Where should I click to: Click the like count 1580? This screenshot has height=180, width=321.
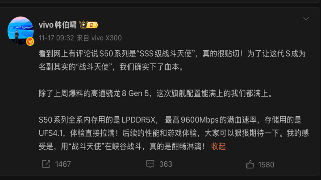click(x=266, y=165)
